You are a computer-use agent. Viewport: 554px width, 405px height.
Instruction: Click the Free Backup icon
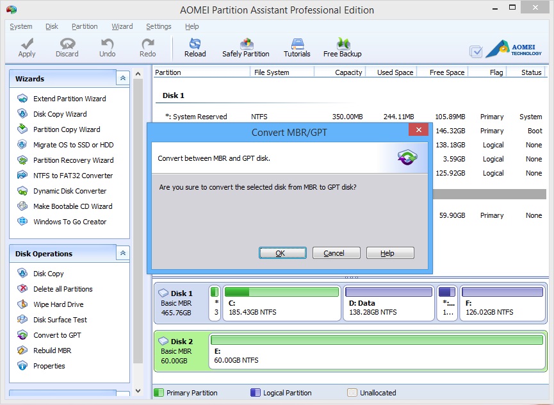point(343,44)
